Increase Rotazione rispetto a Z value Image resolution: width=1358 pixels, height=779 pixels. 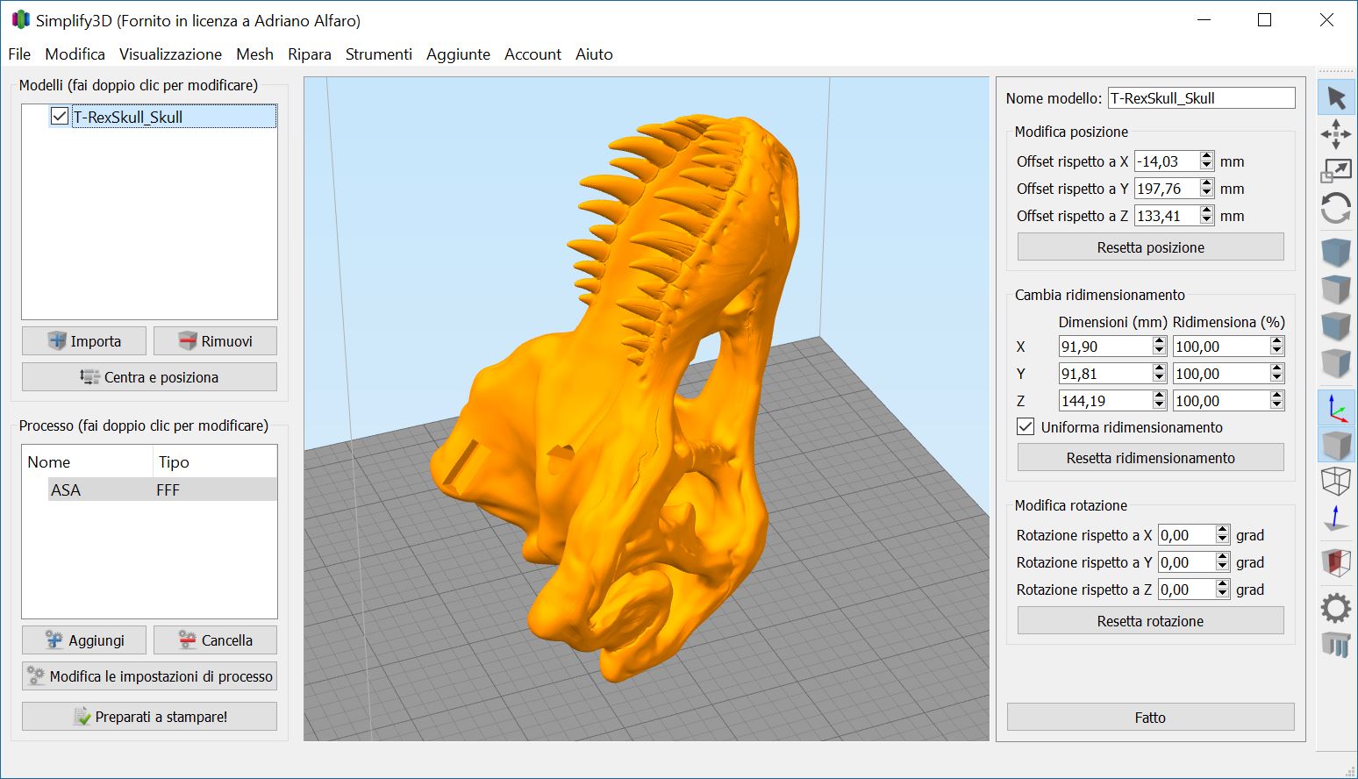pos(1223,584)
